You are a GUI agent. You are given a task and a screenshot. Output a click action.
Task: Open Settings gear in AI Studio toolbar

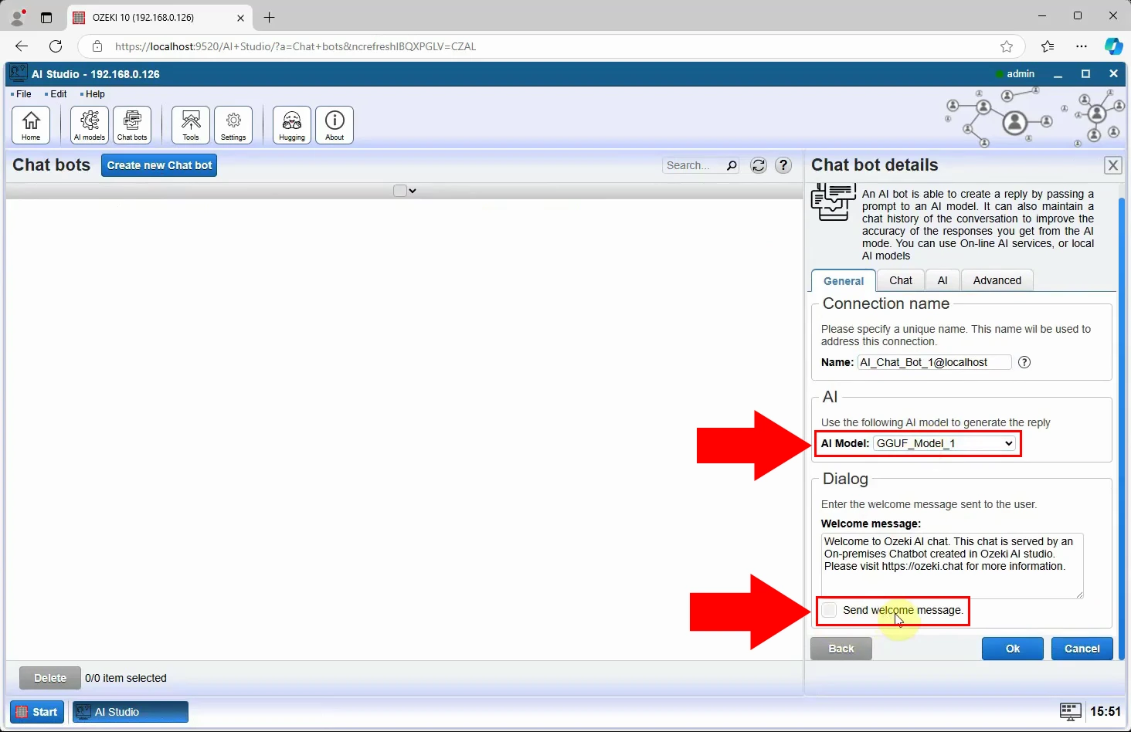(x=233, y=125)
